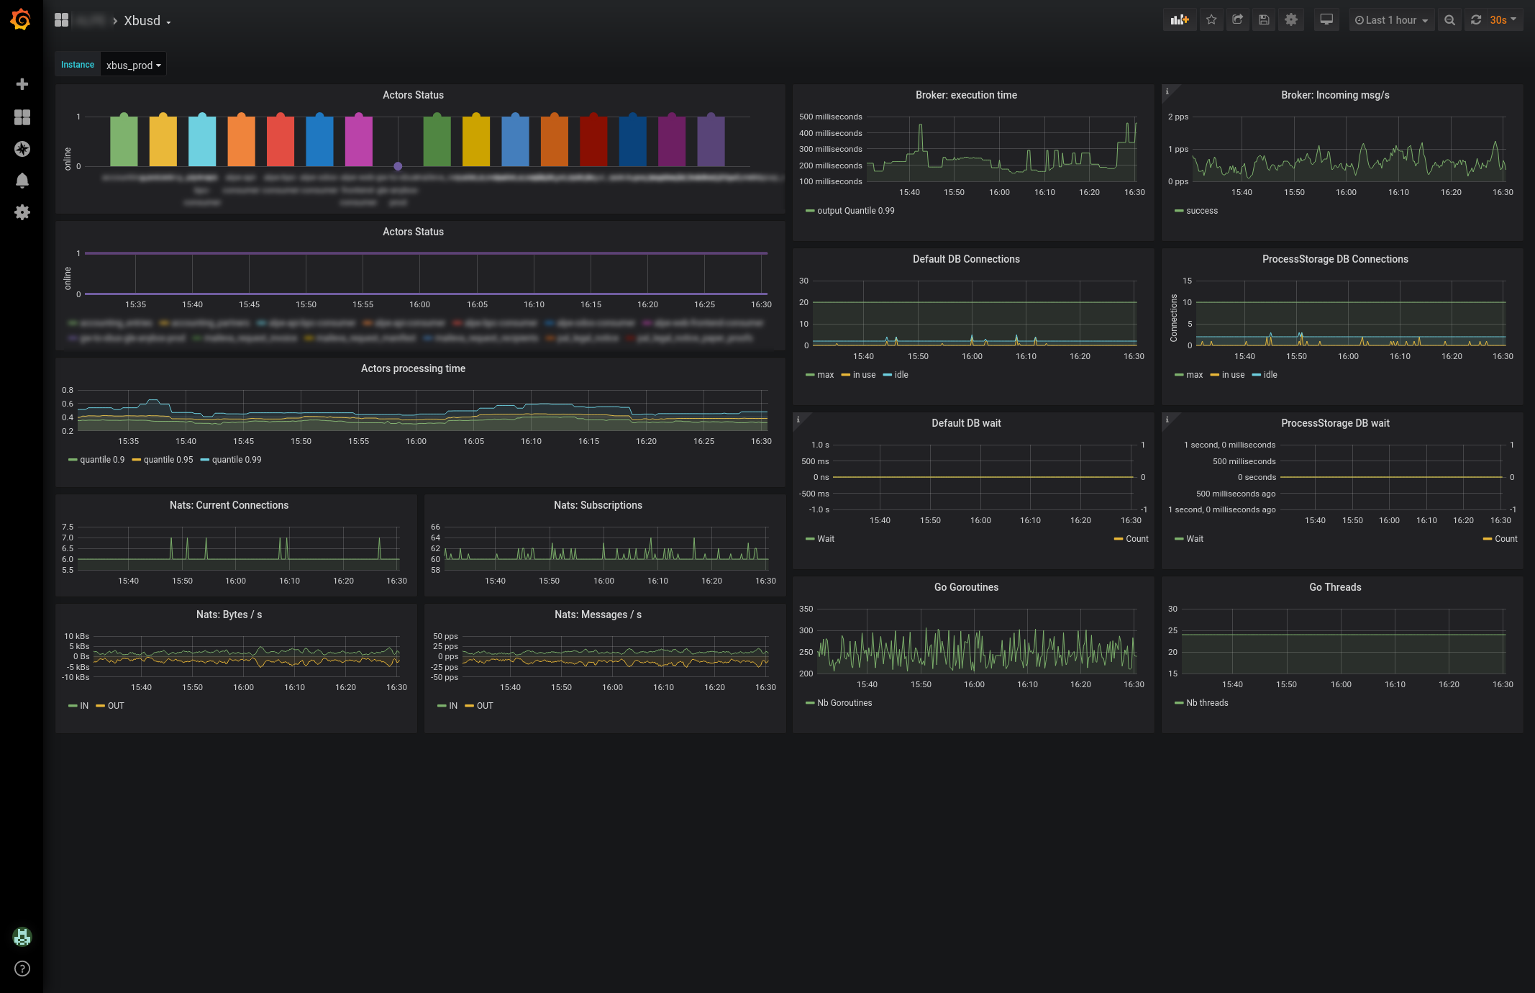The image size is (1535, 993).
Task: Click the Share dashboard icon
Action: pyautogui.click(x=1238, y=20)
